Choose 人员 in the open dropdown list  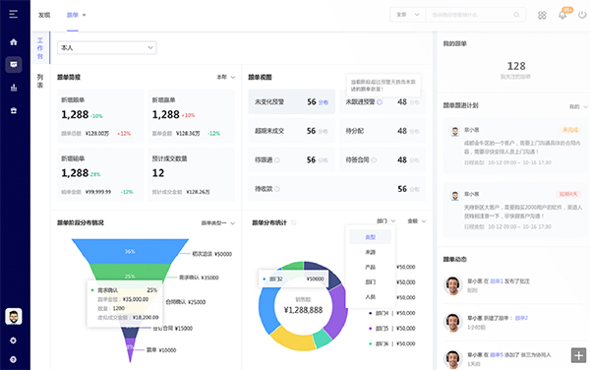pyautogui.click(x=371, y=297)
